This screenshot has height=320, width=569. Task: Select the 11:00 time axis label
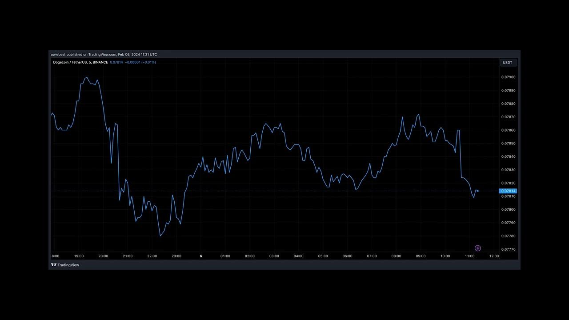[470, 256]
